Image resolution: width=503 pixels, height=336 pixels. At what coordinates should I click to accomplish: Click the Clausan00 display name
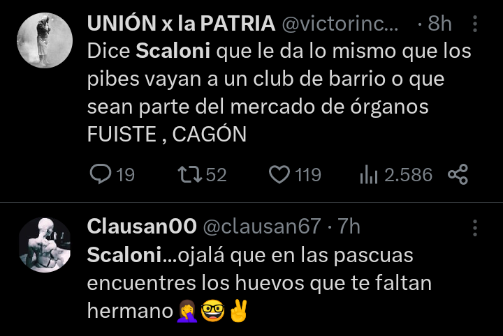142,226
